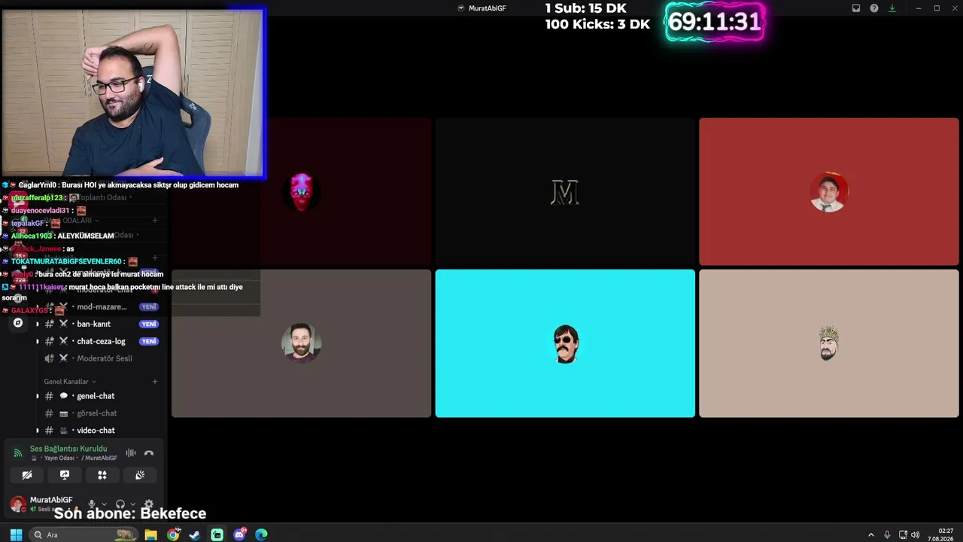
Task: Open headphone output options arrow
Action: [132, 504]
